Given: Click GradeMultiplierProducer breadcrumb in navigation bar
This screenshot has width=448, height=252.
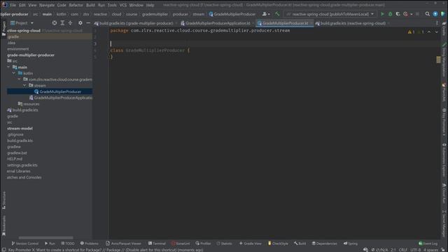Looking at the screenshot, I should point(232,14).
